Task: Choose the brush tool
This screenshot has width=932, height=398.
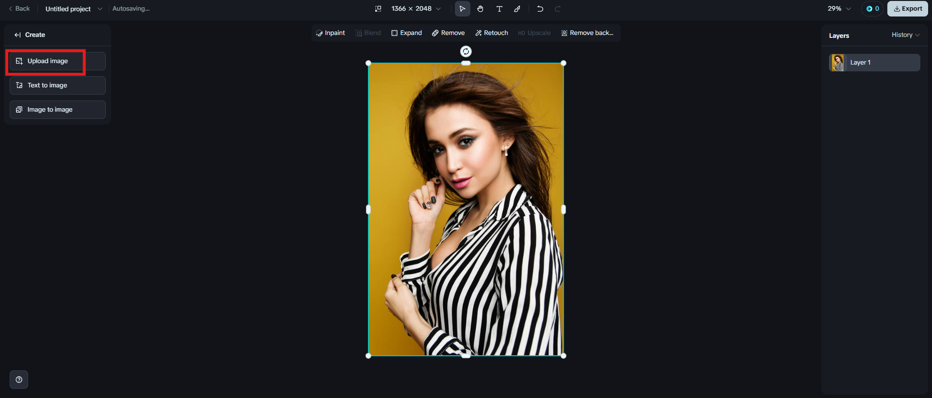Action: pos(517,9)
